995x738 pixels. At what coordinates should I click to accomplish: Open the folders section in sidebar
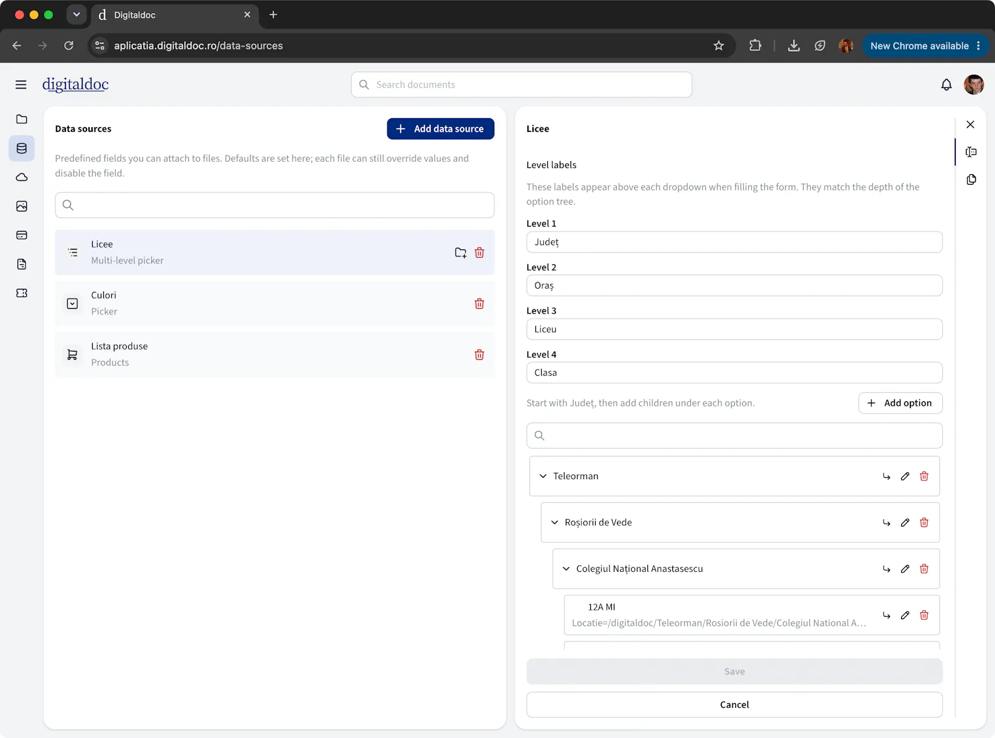pos(22,119)
